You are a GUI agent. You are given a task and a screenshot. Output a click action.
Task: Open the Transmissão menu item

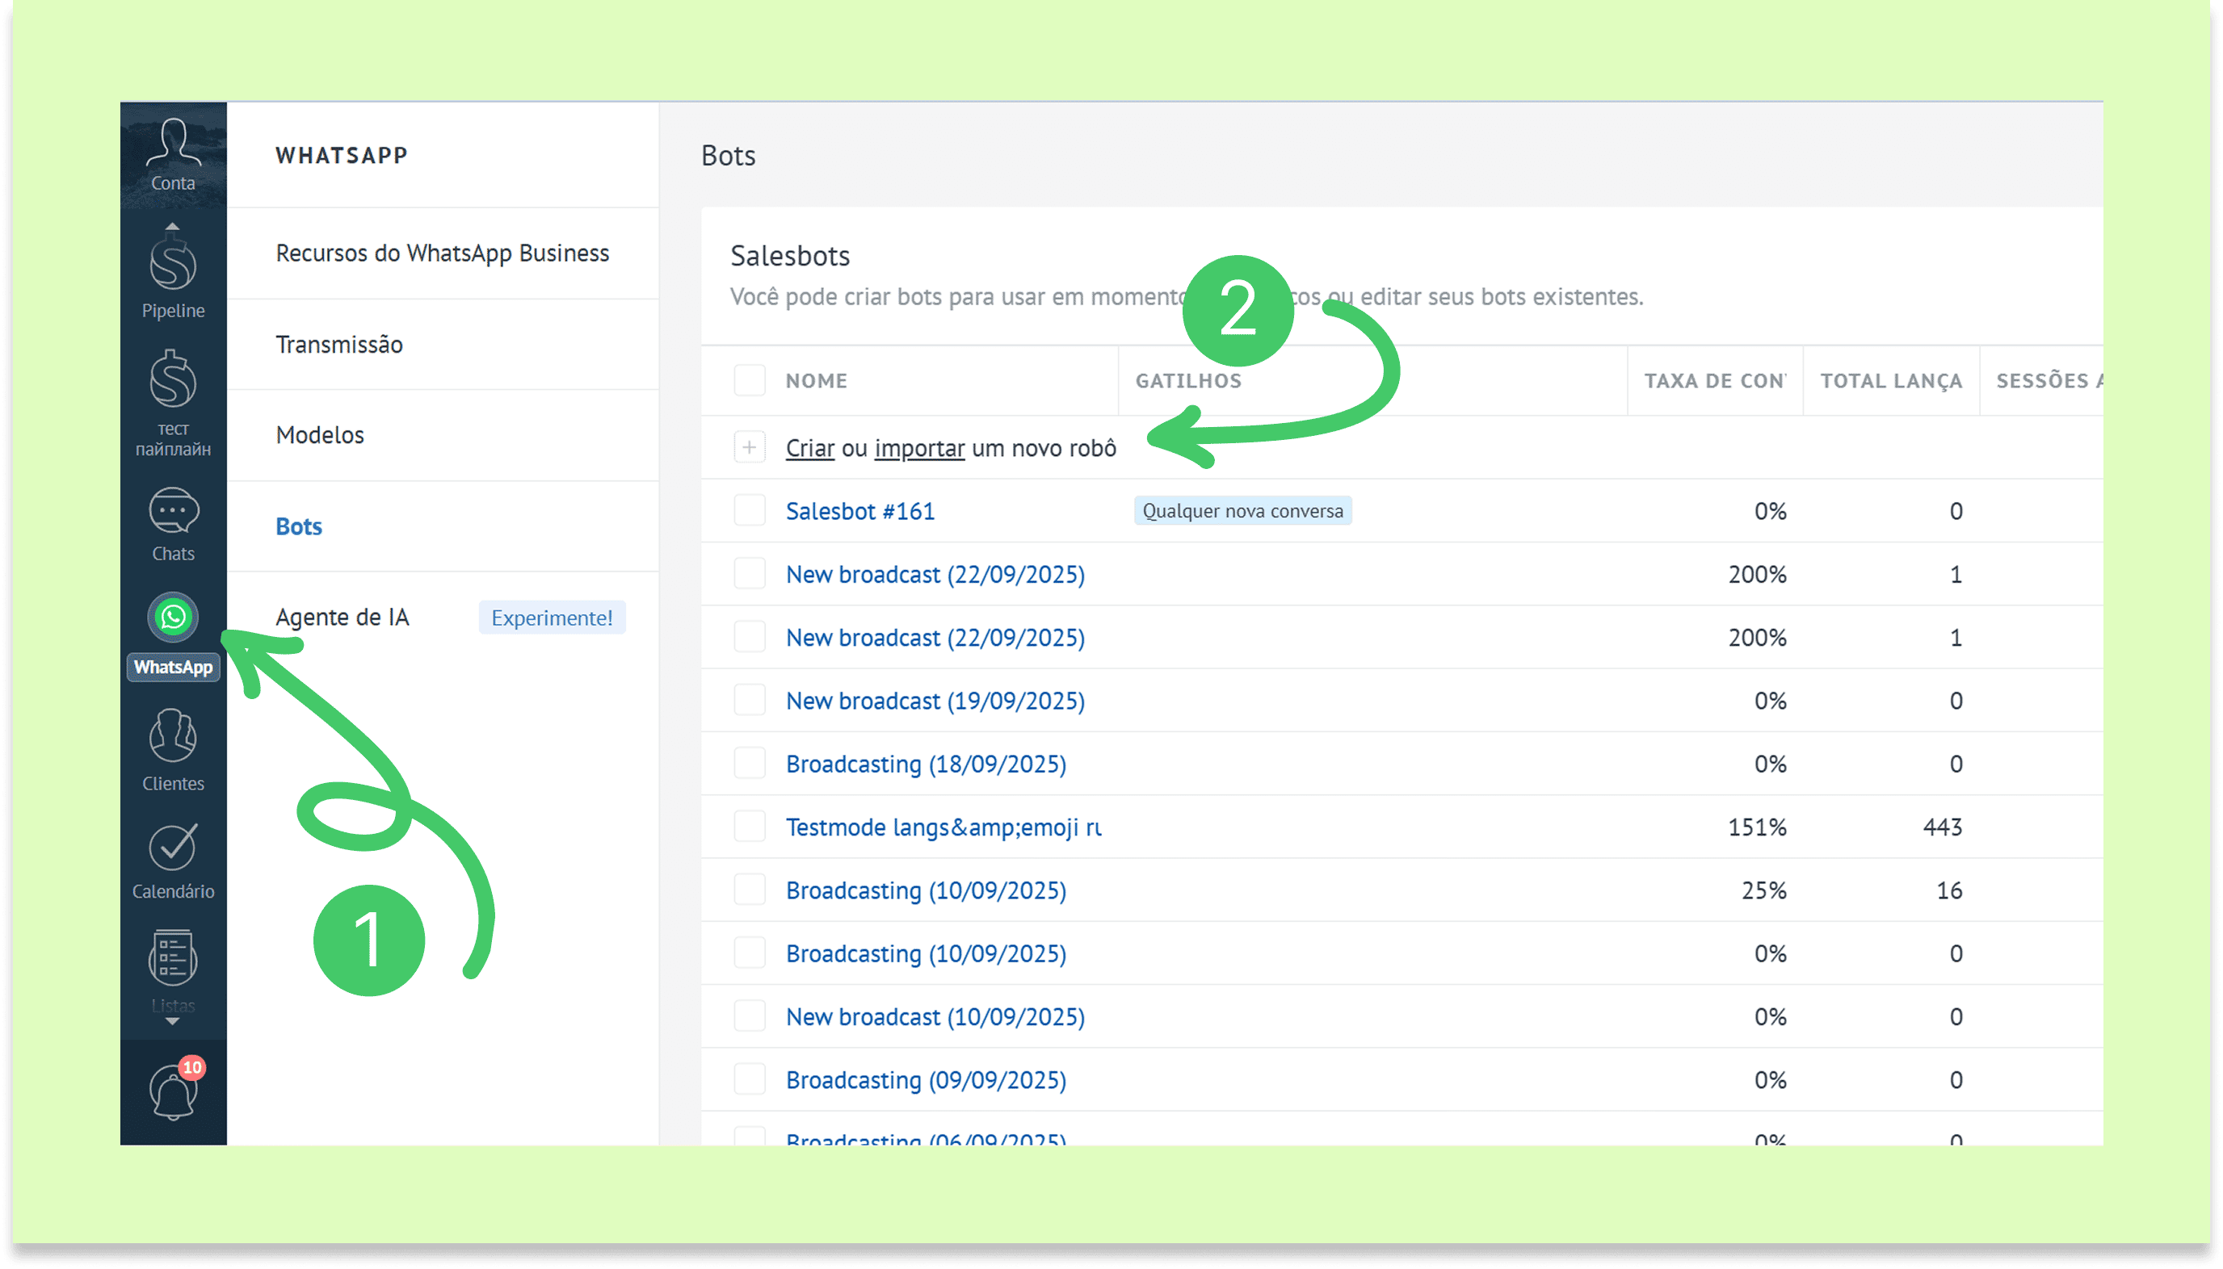339,344
